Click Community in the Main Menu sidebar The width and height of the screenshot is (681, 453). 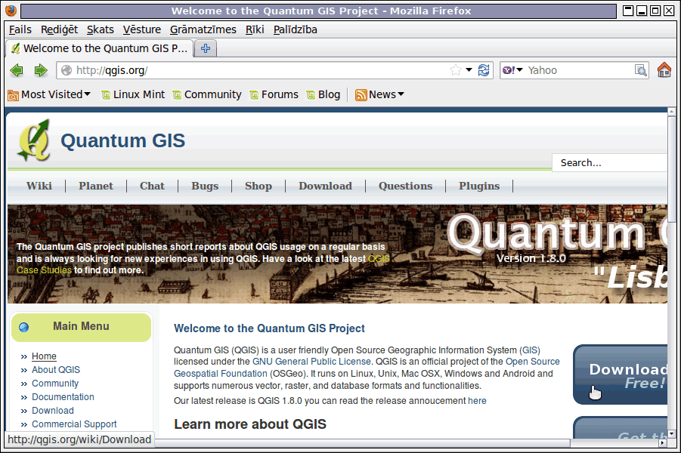55,384
